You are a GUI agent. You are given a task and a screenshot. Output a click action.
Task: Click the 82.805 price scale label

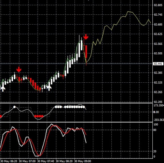158,5
